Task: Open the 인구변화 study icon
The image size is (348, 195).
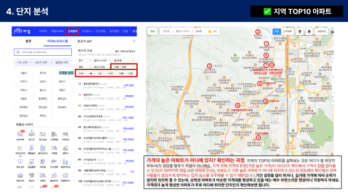Action: point(54,164)
